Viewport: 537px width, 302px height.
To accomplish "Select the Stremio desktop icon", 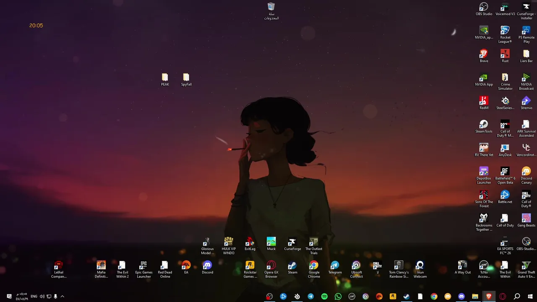I will pos(526,103).
